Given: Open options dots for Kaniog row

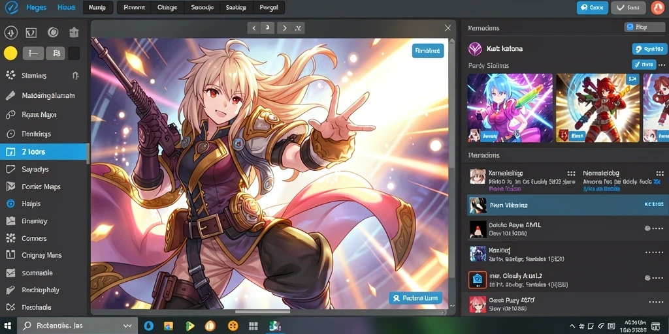Looking at the screenshot, I should coord(654,252).
